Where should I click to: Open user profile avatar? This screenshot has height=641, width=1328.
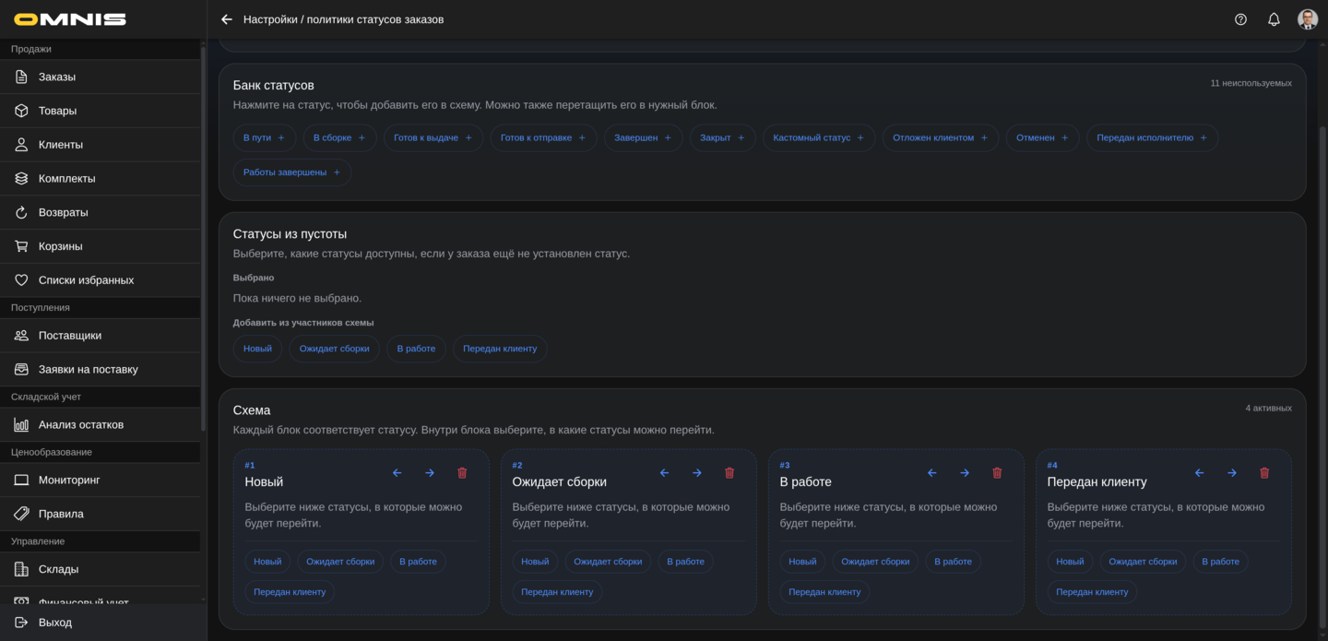pos(1307,19)
